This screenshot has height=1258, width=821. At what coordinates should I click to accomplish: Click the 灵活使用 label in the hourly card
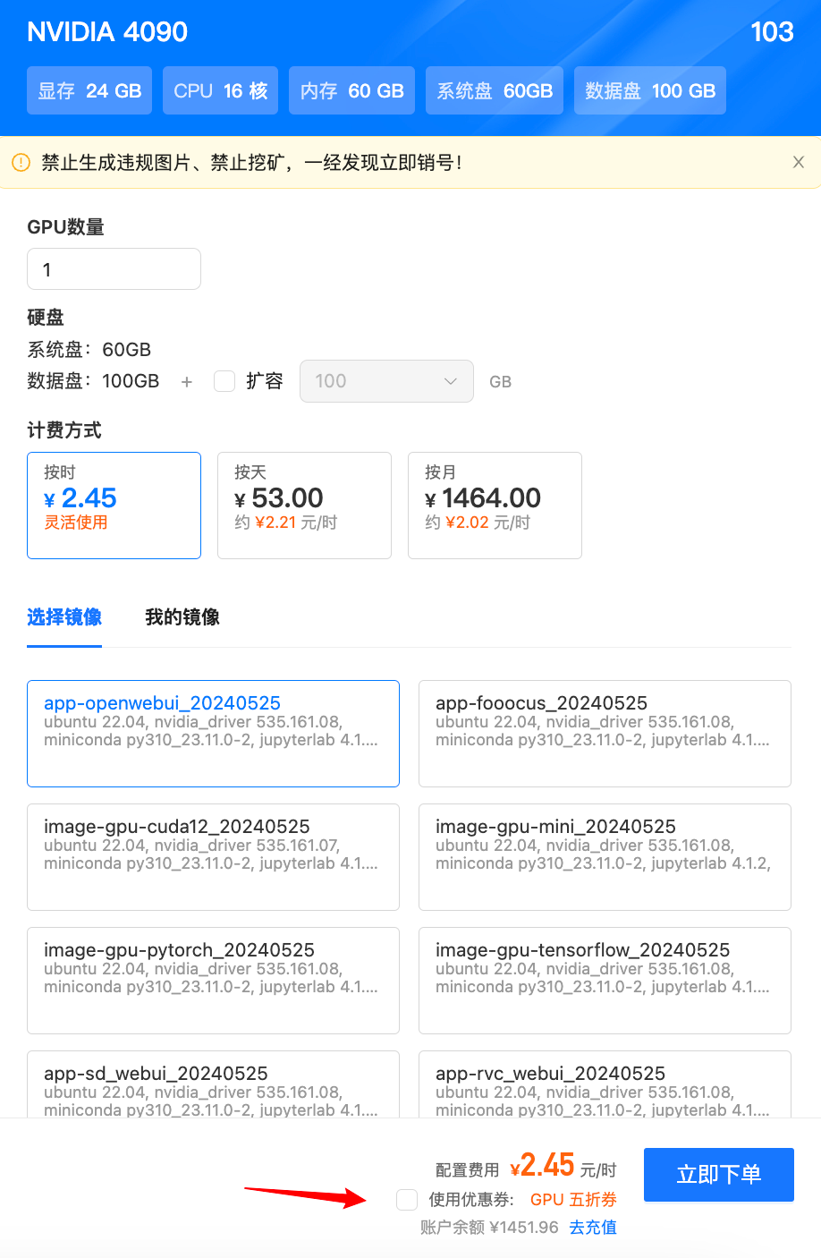pyautogui.click(x=76, y=523)
